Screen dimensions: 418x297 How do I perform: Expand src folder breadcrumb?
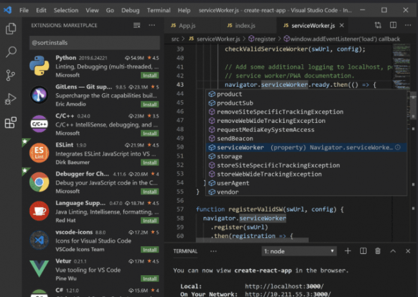pos(175,39)
